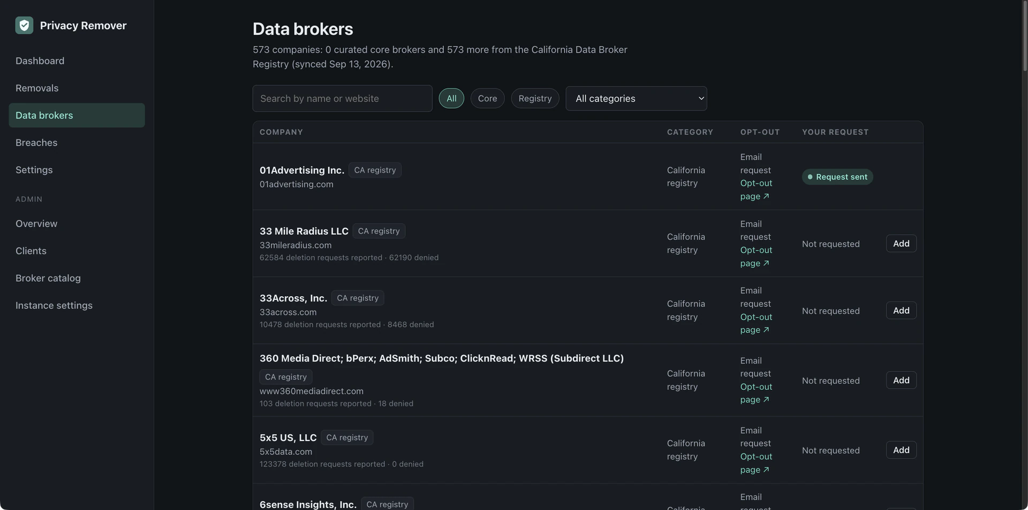Open the Breaches section
Viewport: 1028px width, 510px height.
pyautogui.click(x=77, y=143)
